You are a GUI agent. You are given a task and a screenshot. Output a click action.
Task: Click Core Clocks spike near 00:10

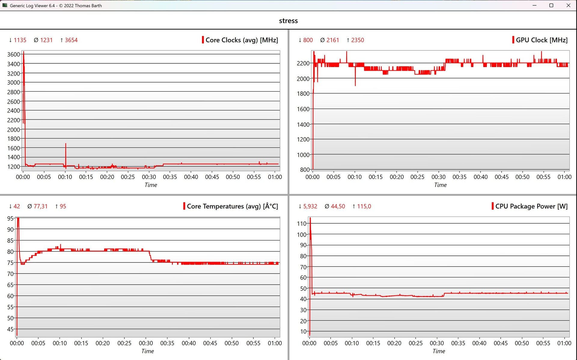66,150
